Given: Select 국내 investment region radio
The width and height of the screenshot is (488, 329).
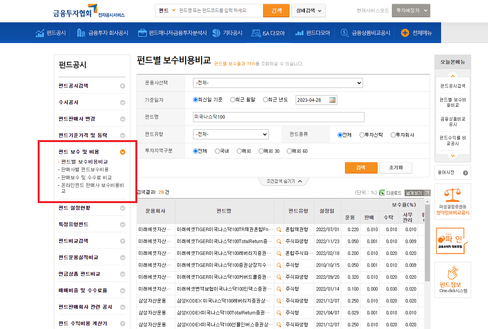Looking at the screenshot, I should [217, 151].
